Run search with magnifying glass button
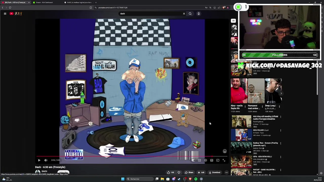Image resolution: width=324 pixels, height=182 pixels. pyautogui.click(x=190, y=14)
